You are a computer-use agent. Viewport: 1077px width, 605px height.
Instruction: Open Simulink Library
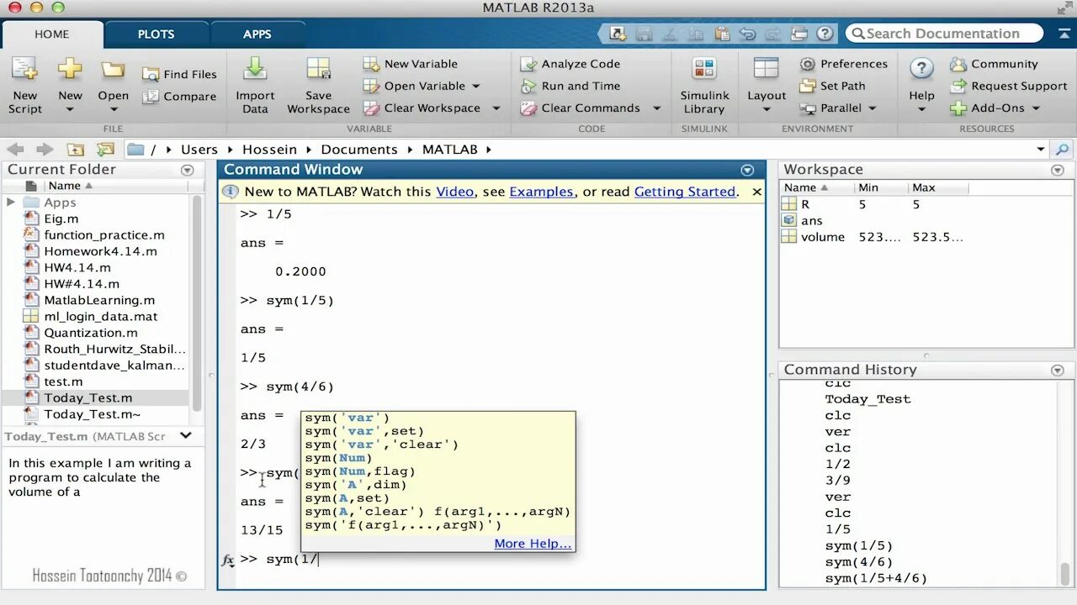[x=704, y=86]
